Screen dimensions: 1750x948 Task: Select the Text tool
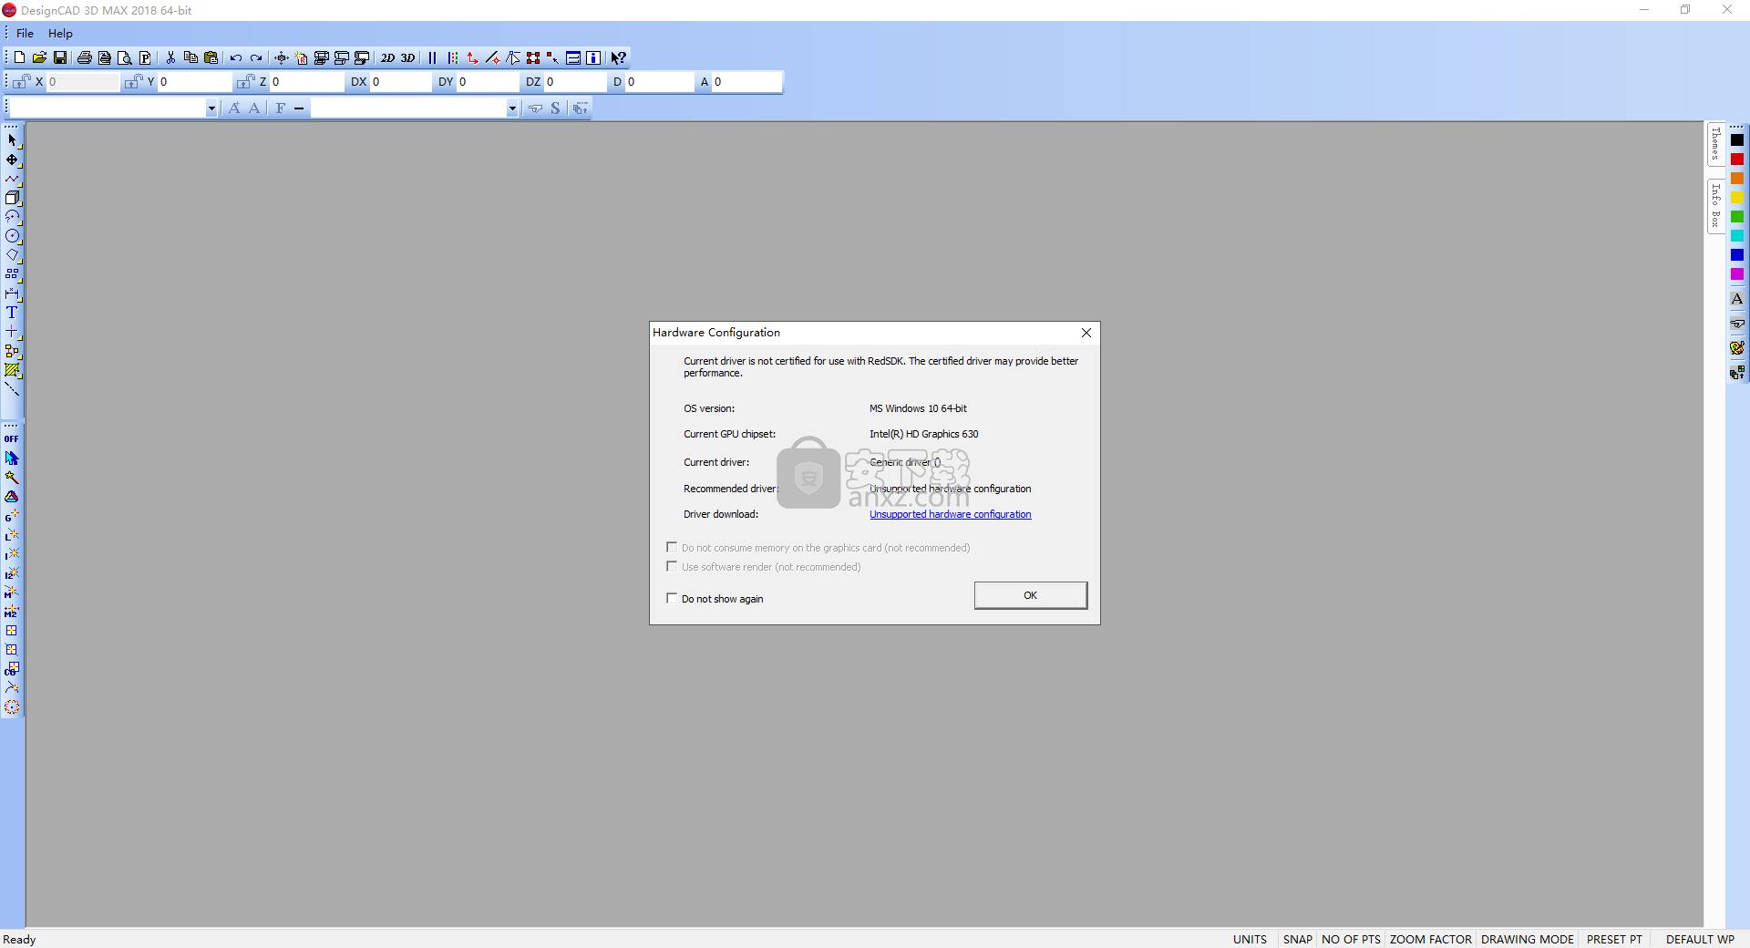pyautogui.click(x=12, y=313)
